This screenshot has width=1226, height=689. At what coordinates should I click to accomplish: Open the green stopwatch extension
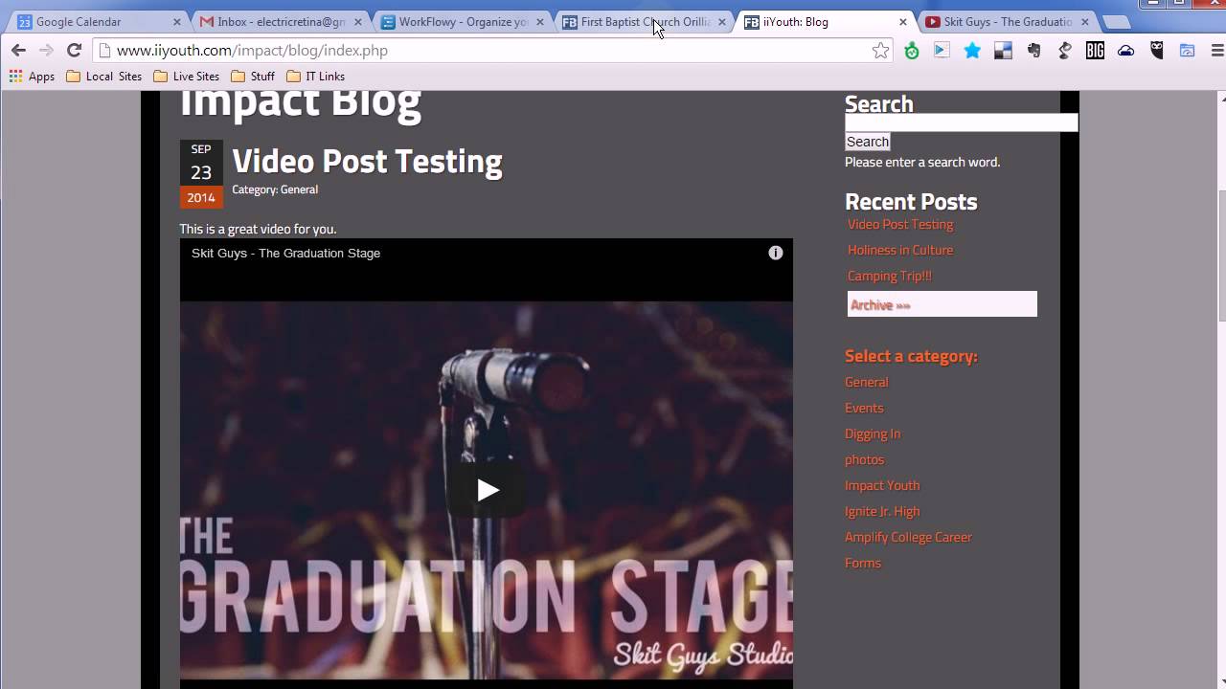pyautogui.click(x=912, y=51)
